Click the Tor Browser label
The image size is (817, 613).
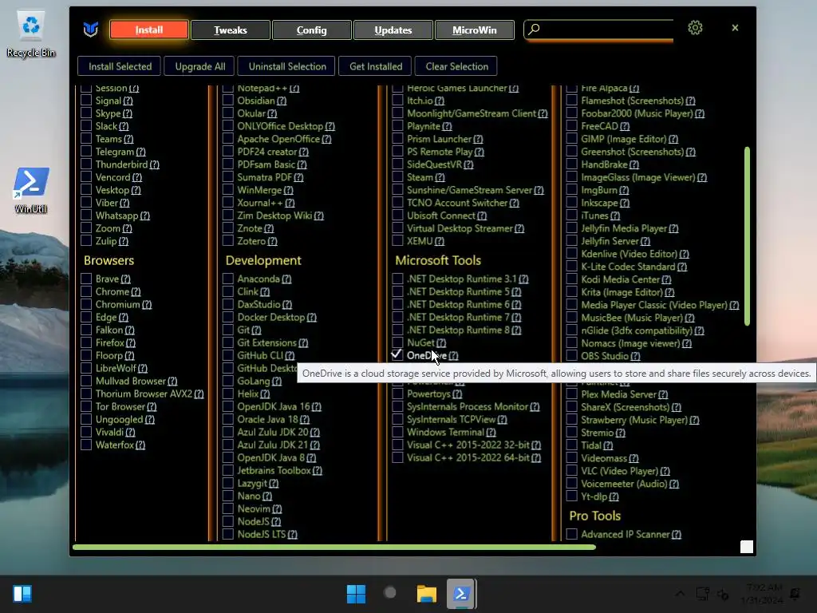coord(120,406)
